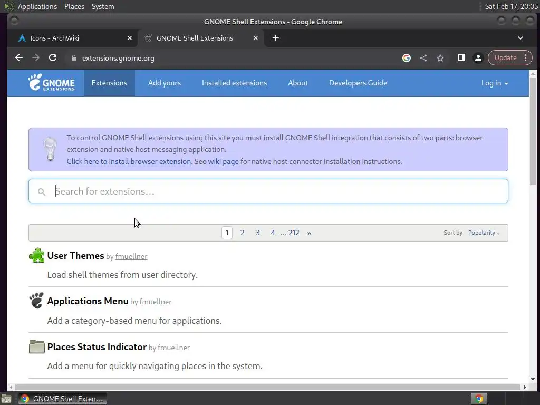
Task: Open the Google icon in the address bar
Action: [x=407, y=58]
